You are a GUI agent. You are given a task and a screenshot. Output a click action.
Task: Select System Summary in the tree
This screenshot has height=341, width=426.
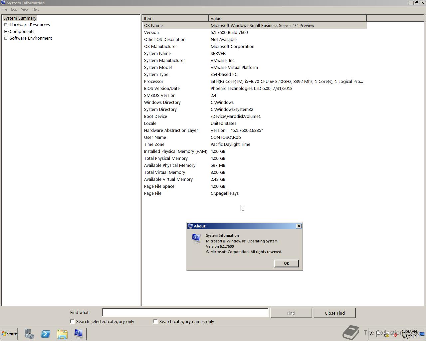tap(20, 18)
